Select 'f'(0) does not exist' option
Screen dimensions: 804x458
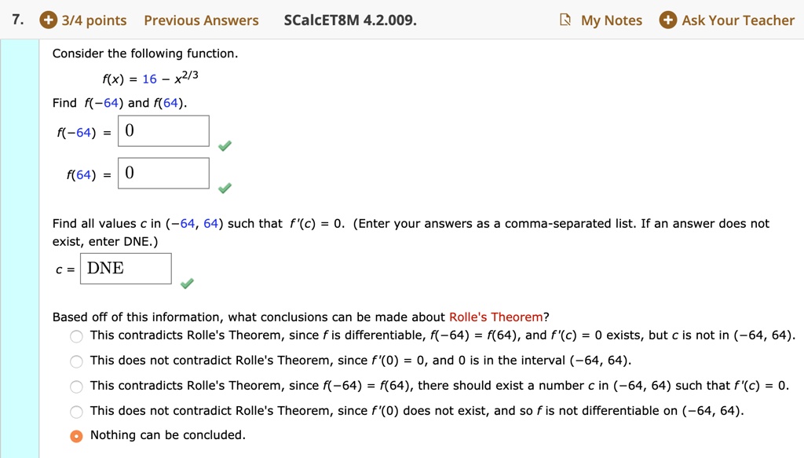click(76, 412)
